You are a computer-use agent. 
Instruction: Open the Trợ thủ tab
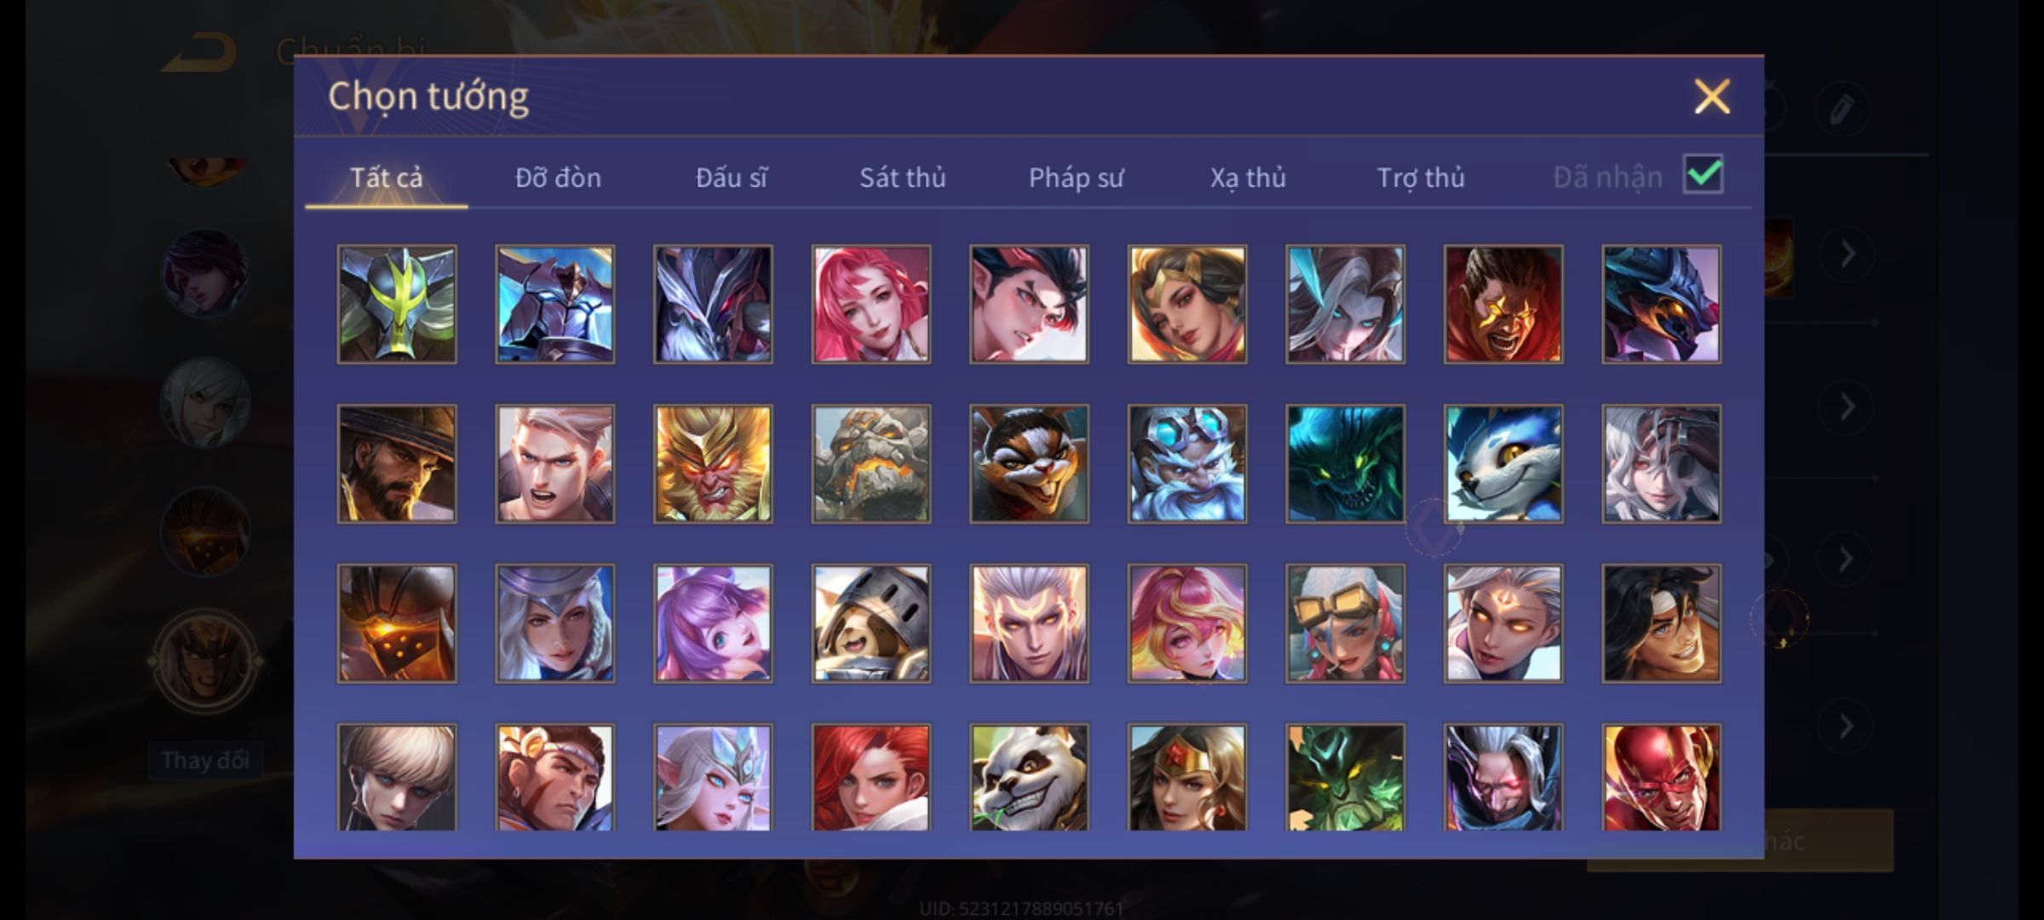(1421, 177)
